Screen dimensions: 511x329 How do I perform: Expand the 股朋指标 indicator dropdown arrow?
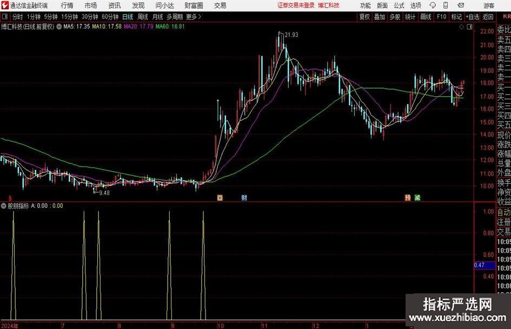[x=4, y=206]
